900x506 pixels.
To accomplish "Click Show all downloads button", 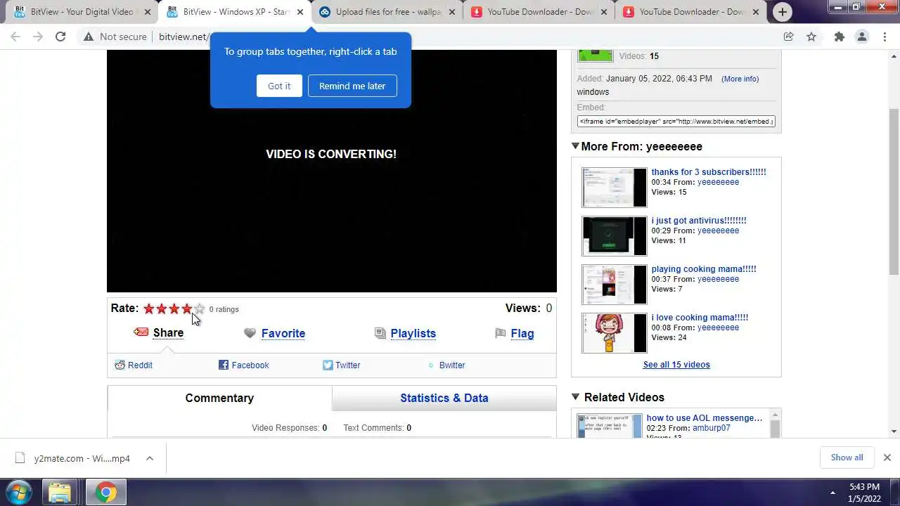I will tap(847, 458).
